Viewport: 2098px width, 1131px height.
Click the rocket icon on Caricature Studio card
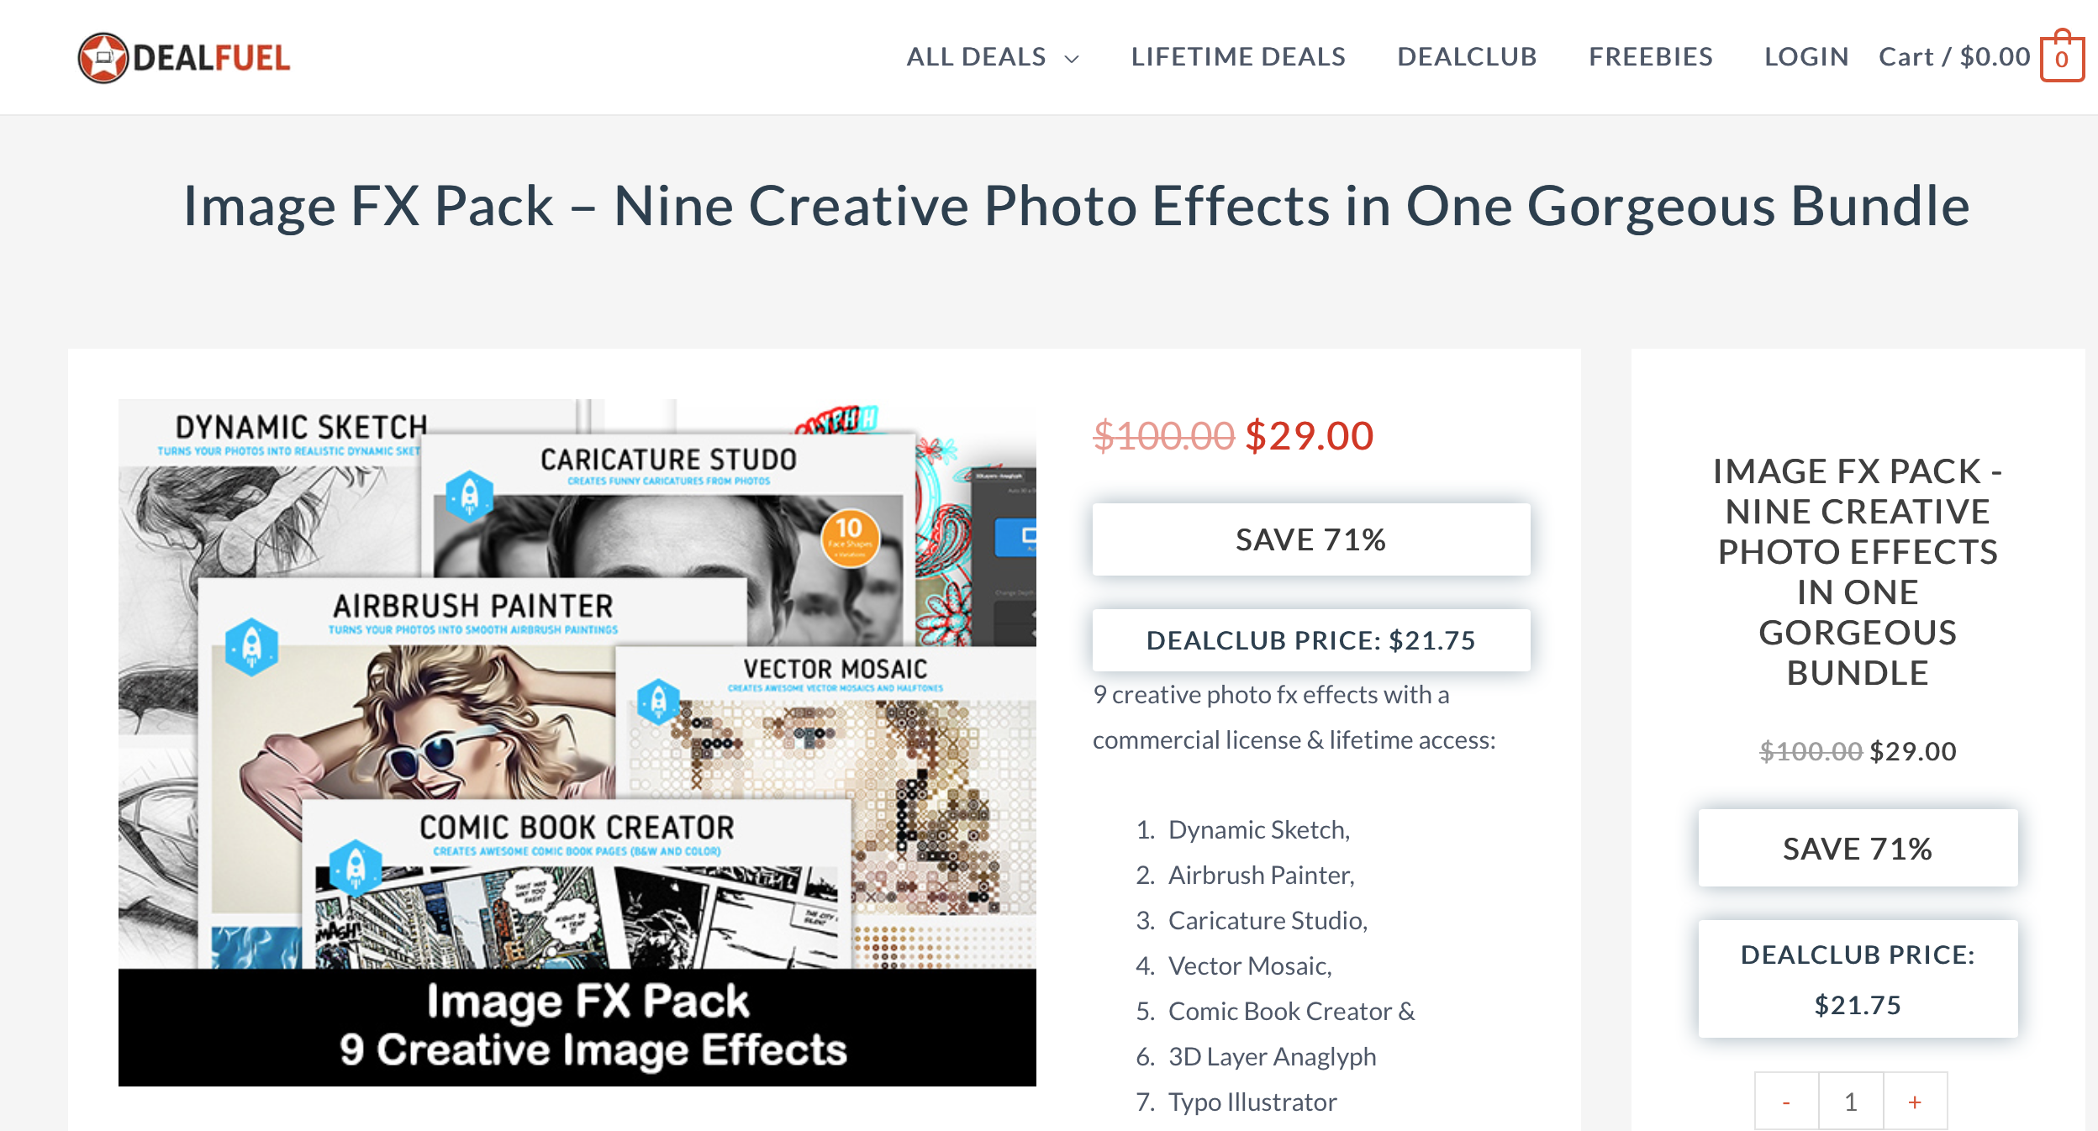click(470, 496)
